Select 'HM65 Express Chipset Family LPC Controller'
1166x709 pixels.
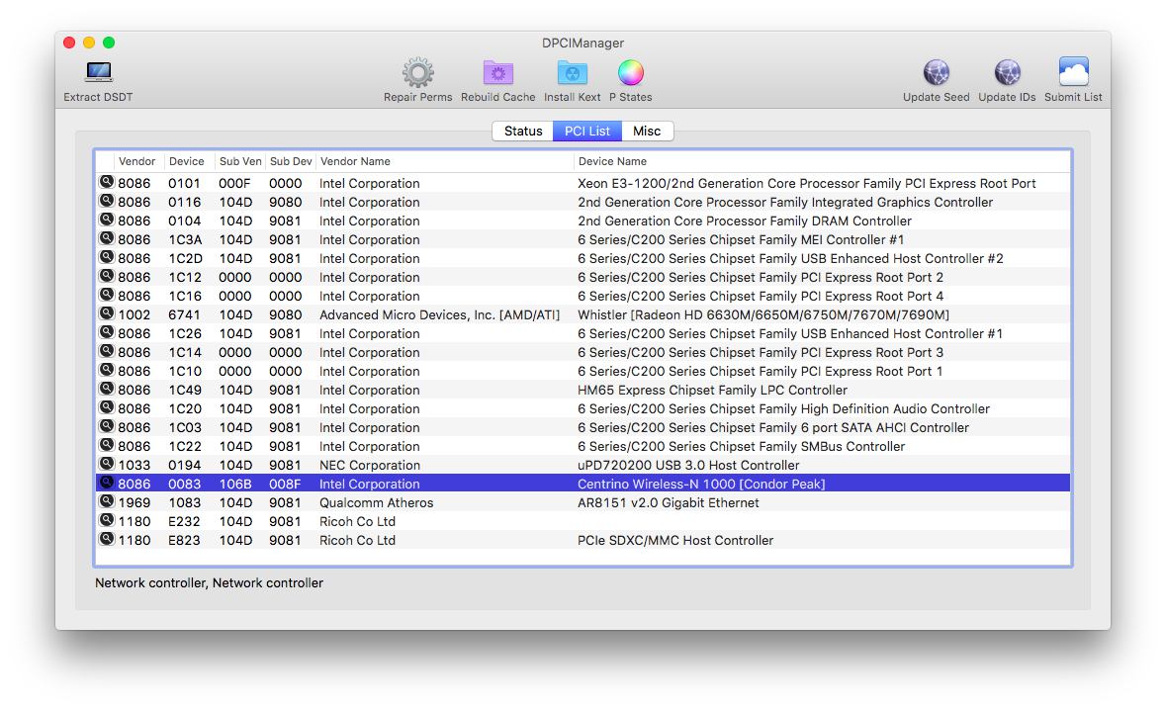[712, 391]
